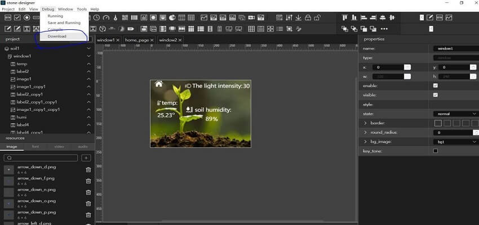Unlock selection with open padlock icon
Viewport: 479px width, 225px height.
click(317, 17)
